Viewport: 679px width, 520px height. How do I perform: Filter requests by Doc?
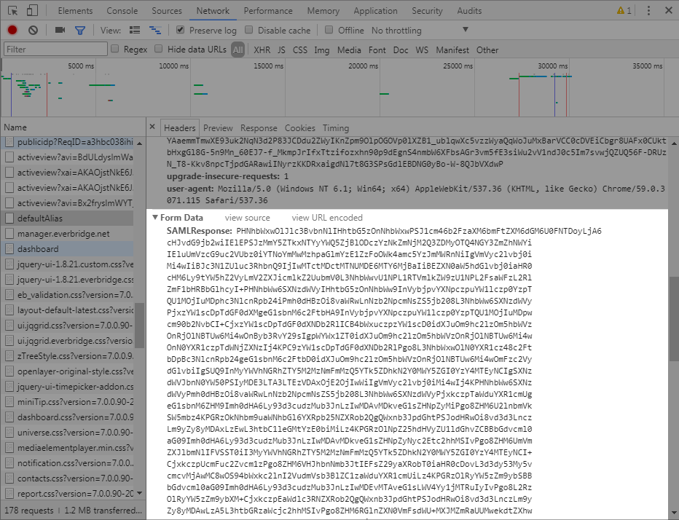pos(401,50)
